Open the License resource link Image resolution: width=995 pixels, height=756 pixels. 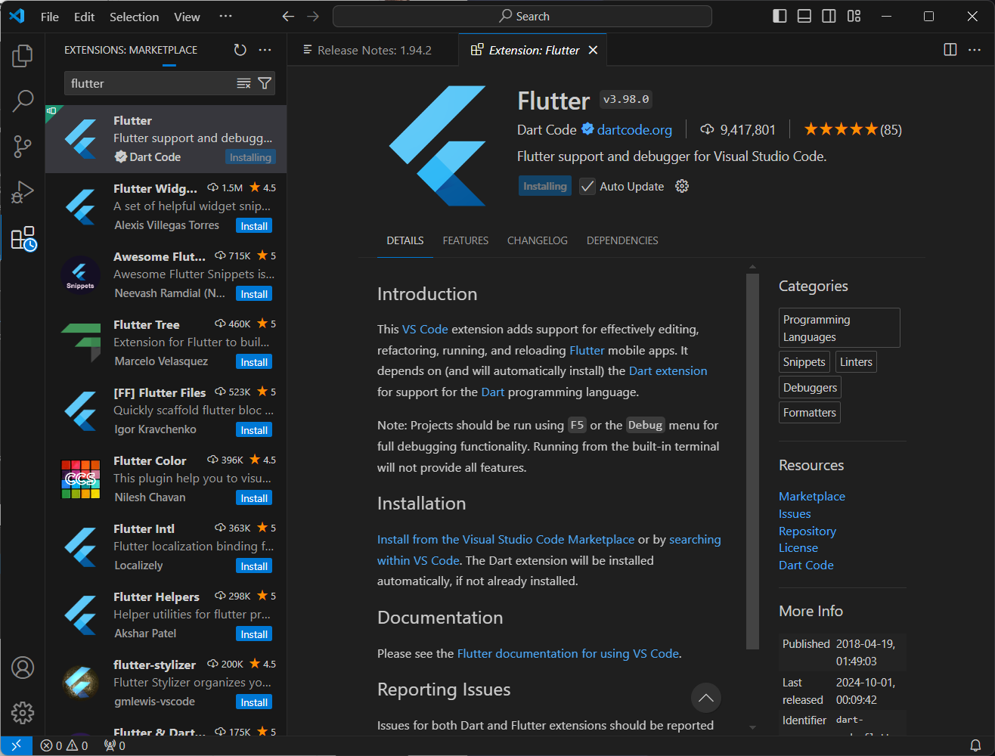[798, 547]
